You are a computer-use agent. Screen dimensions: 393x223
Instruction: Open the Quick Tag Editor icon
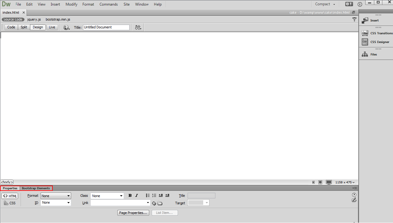pos(354,200)
